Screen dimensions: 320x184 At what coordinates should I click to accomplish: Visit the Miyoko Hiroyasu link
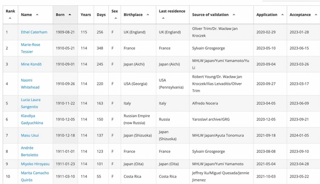point(35,164)
